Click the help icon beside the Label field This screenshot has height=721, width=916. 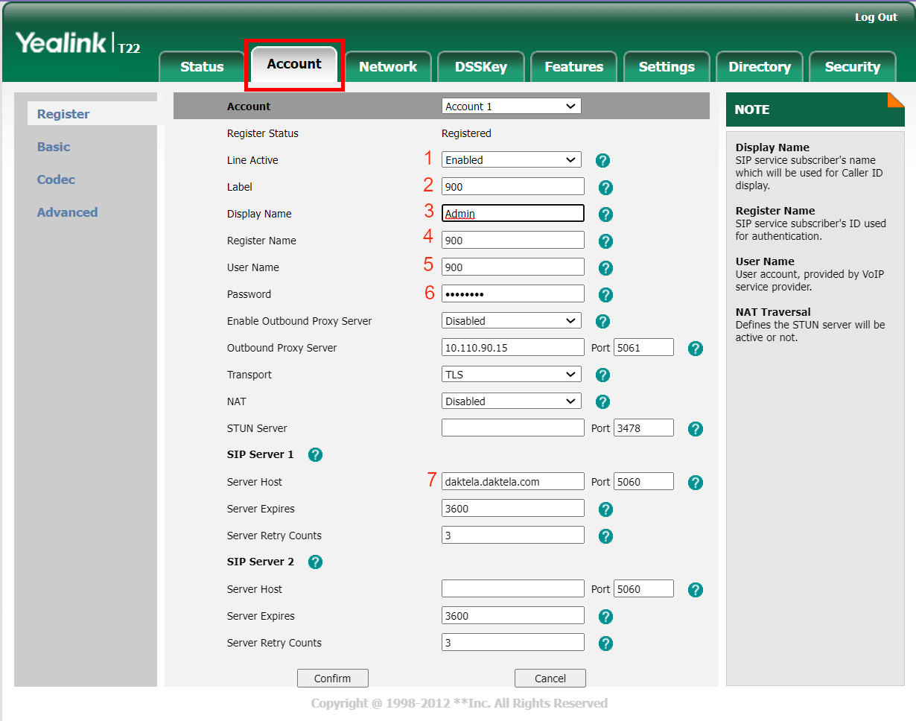click(605, 188)
